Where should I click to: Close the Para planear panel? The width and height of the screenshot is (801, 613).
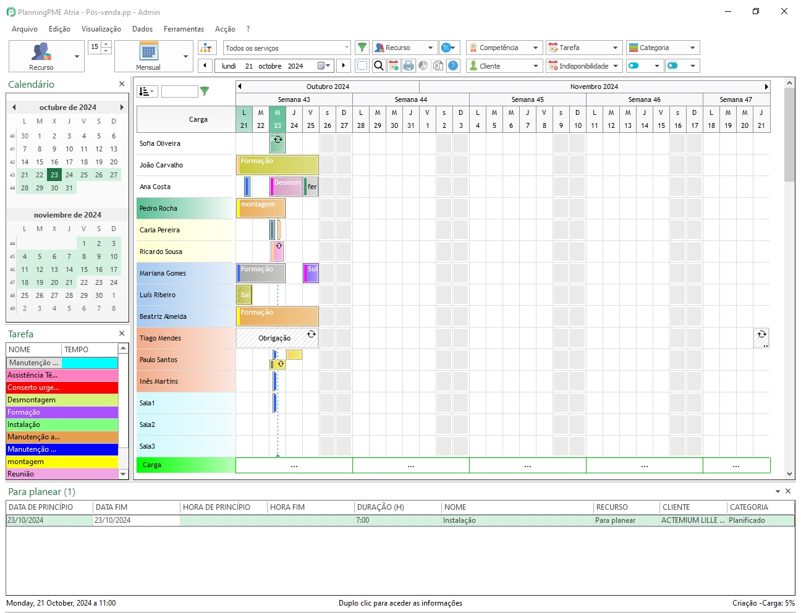click(788, 491)
